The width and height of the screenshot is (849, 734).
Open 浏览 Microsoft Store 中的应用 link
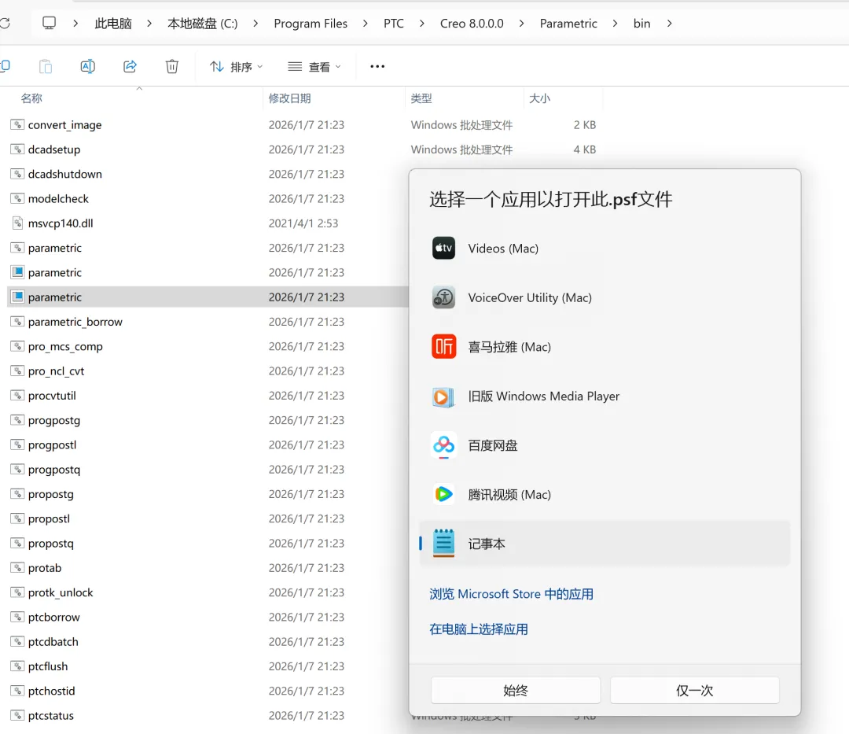[511, 594]
